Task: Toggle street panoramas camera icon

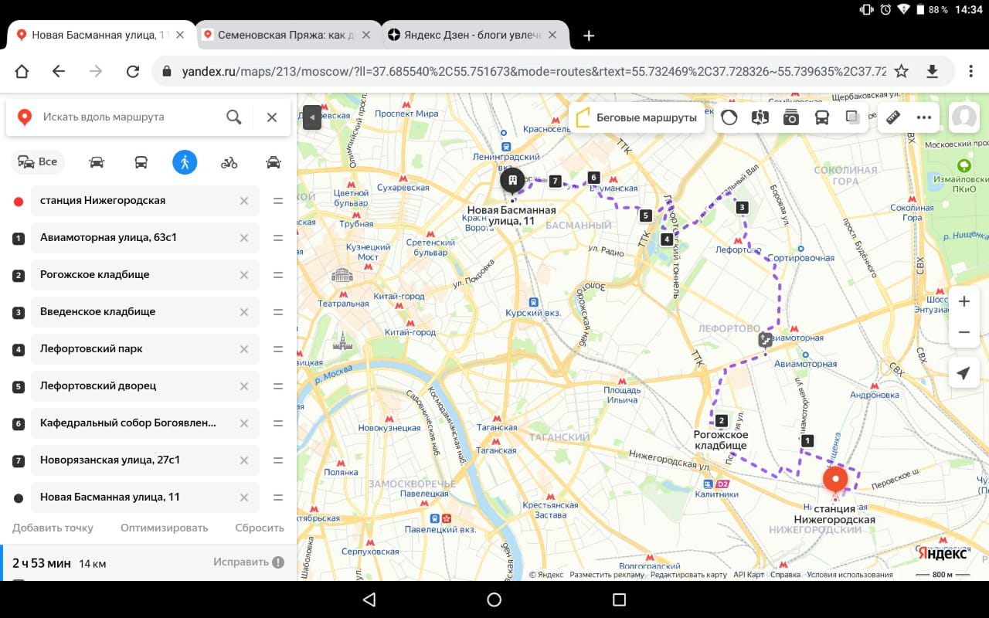Action: [790, 117]
